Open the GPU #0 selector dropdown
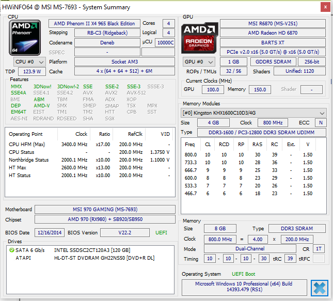Image resolution: width=333 pixels, height=301 pixels. [199, 62]
